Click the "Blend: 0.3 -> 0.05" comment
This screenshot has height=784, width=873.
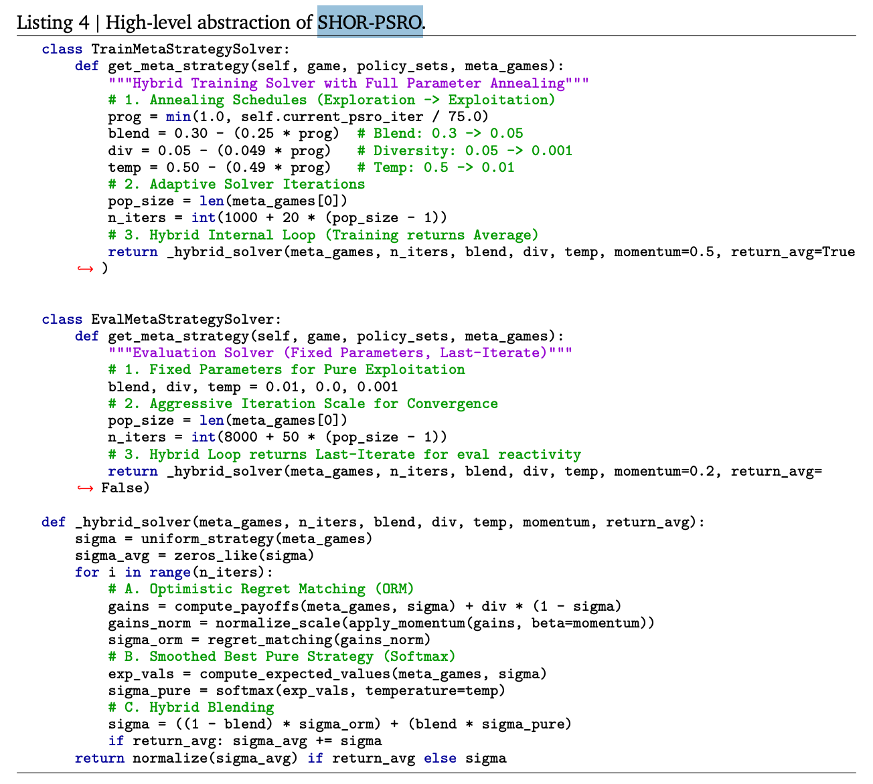pyautogui.click(x=440, y=133)
